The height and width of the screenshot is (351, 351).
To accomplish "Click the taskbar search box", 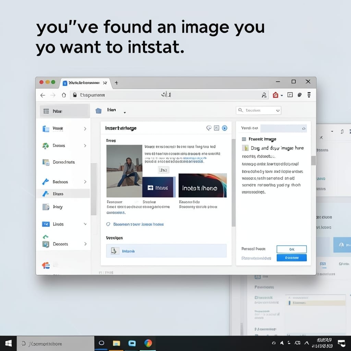I will click(56, 343).
